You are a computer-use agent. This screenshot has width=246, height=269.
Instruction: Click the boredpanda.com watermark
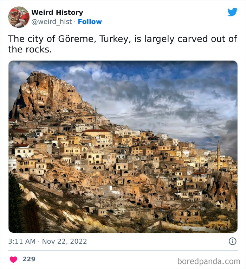click(x=209, y=262)
